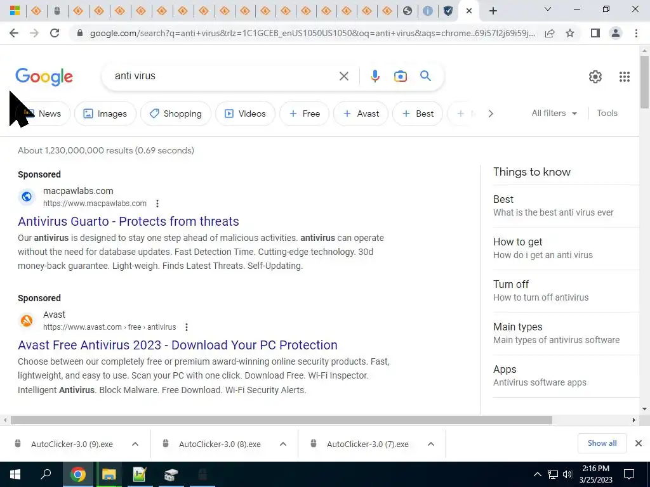View site information via lock icon
This screenshot has width=650, height=487.
point(80,33)
